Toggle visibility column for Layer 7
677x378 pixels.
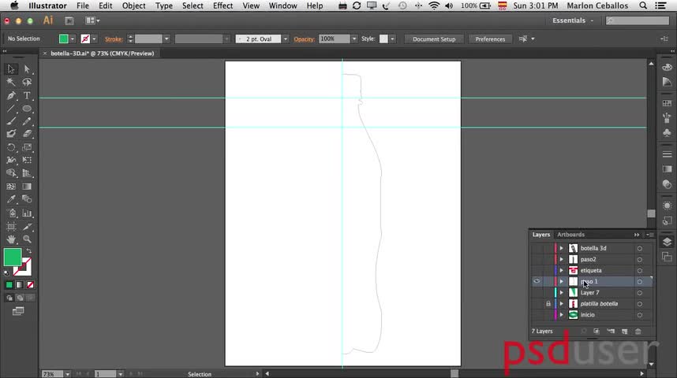pos(537,293)
